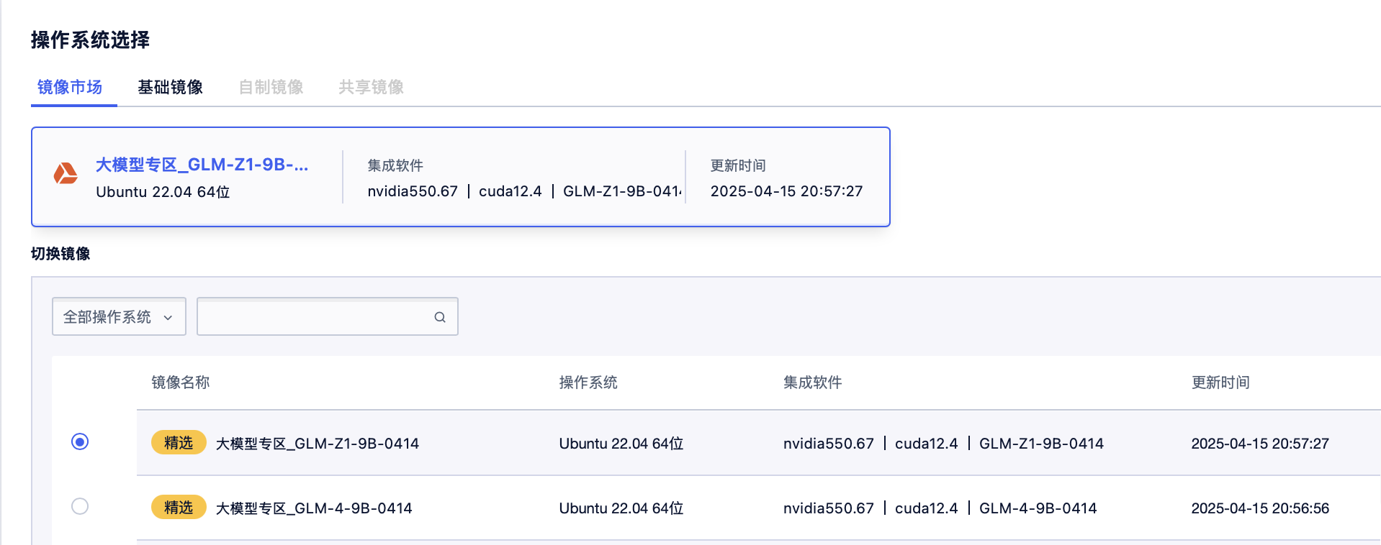Click the 精选 badge on GLM-4-9B row
The width and height of the screenshot is (1381, 545).
[179, 508]
